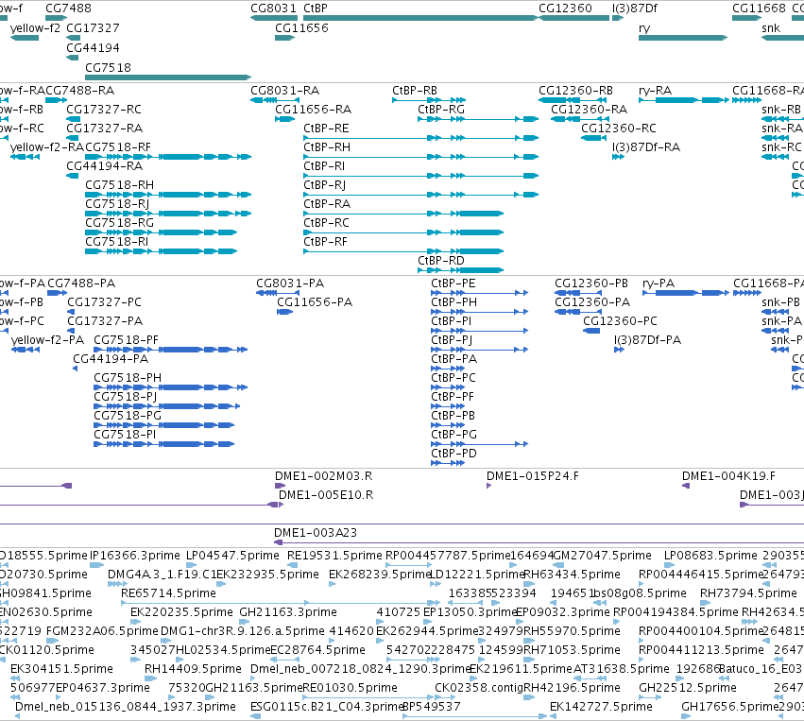804x721 pixels.
Task: Click protein CG8031-PA label
Action: [x=290, y=283]
